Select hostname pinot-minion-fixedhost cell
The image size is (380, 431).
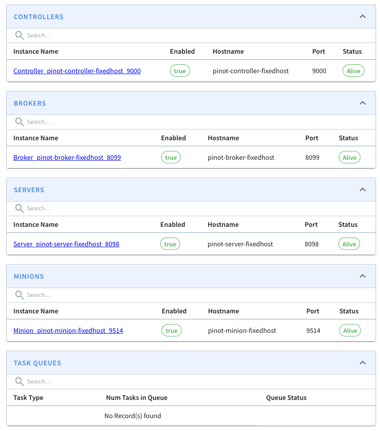click(x=242, y=331)
